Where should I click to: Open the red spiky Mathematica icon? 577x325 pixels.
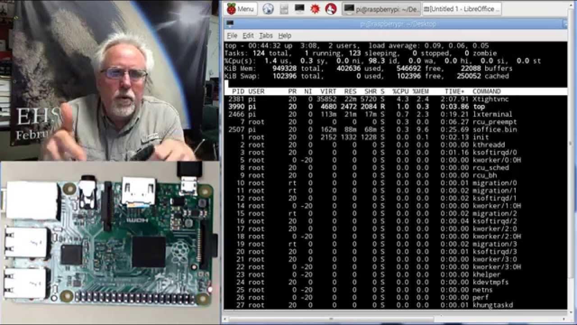click(x=315, y=9)
